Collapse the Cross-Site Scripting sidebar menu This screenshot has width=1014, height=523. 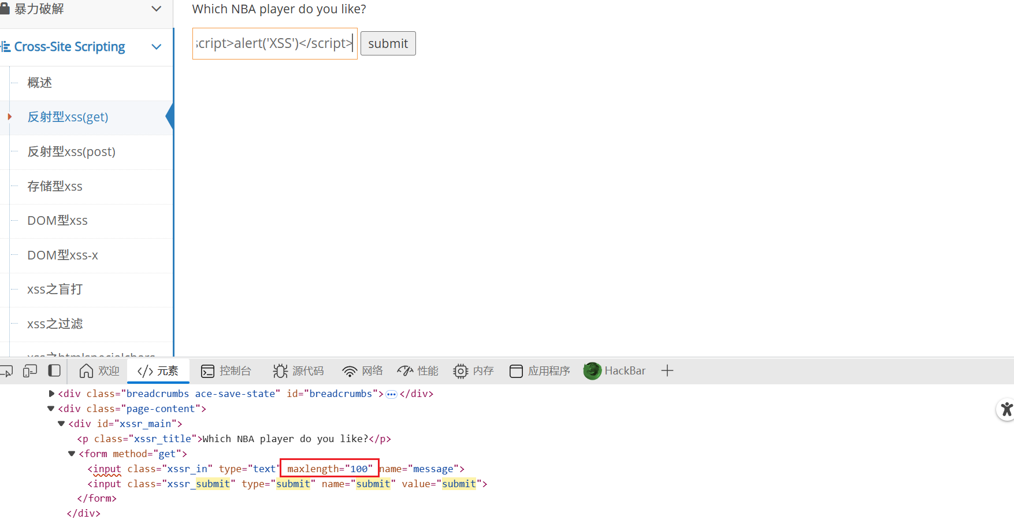click(x=156, y=47)
